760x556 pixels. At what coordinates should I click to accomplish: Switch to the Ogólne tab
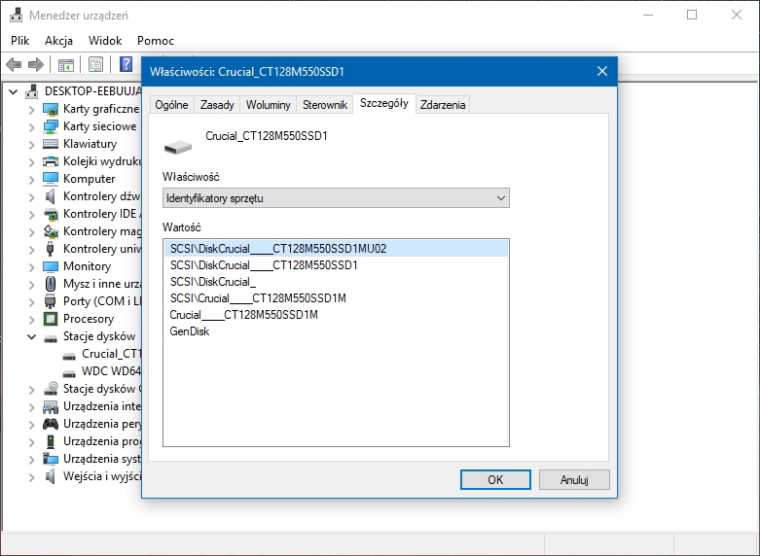[171, 105]
